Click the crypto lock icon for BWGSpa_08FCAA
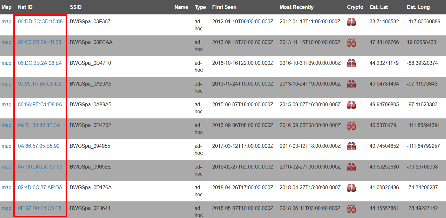Screen dimensions: 446x218 pyautogui.click(x=351, y=43)
